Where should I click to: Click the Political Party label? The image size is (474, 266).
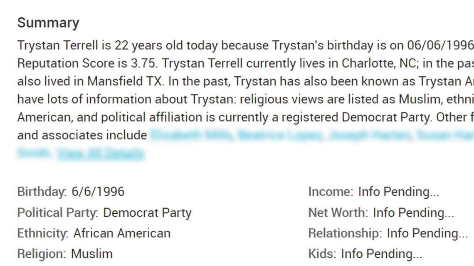(x=58, y=213)
